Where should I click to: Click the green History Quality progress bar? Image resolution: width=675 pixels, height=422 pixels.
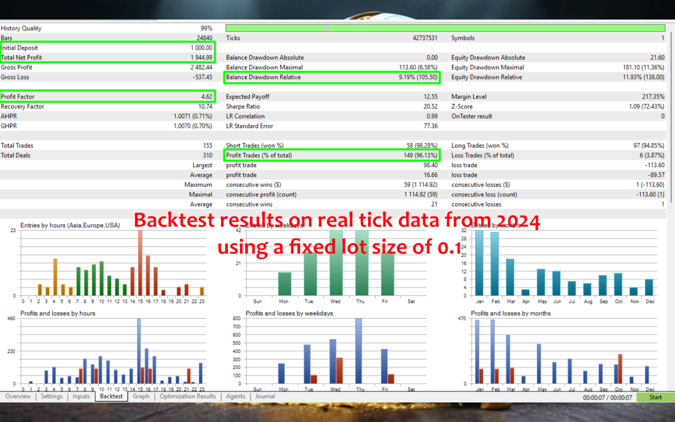click(x=445, y=28)
